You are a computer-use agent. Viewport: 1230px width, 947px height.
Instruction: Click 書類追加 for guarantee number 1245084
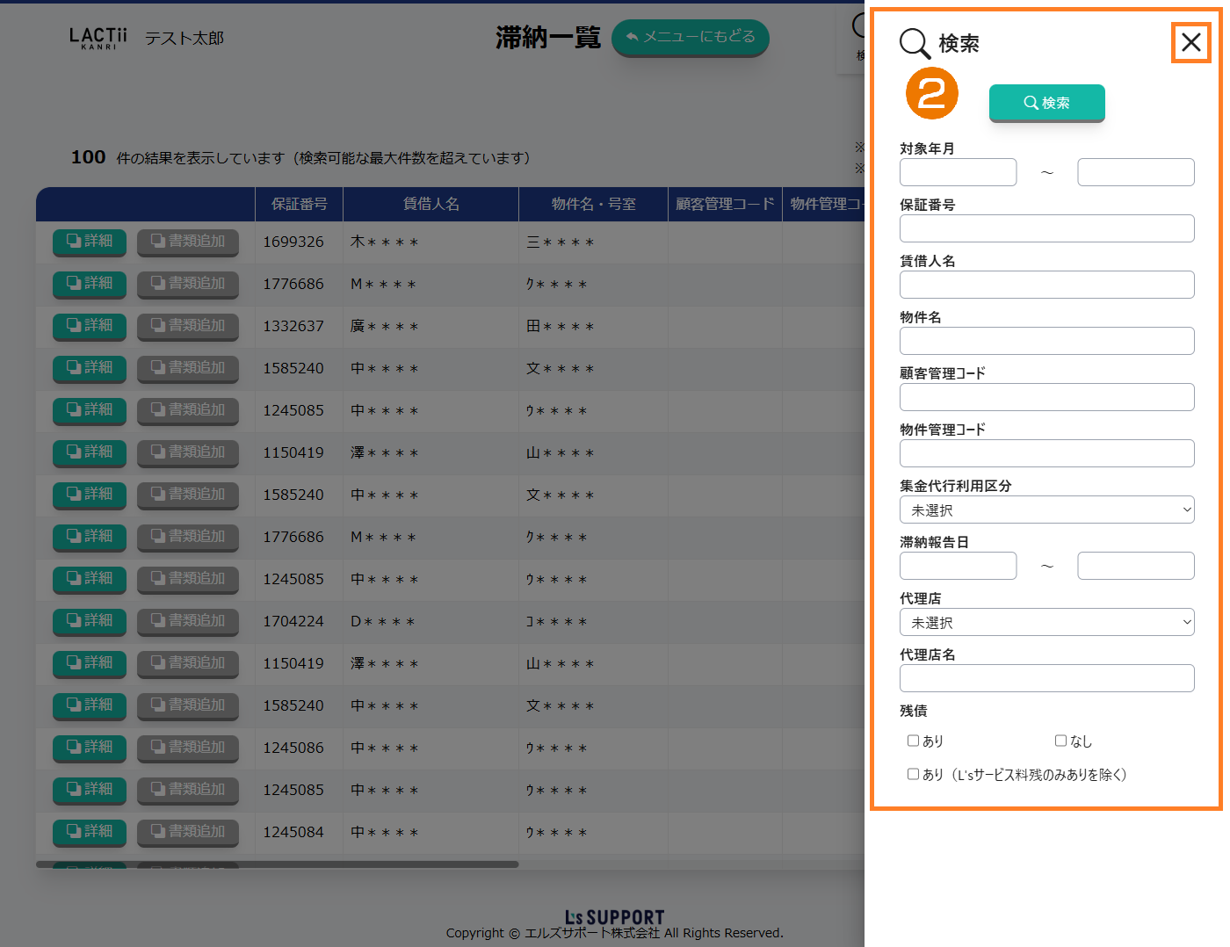188,832
